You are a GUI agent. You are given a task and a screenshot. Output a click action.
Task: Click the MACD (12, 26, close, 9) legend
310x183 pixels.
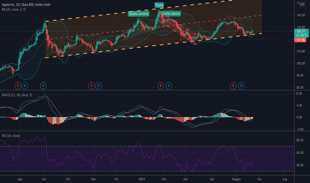tap(17, 95)
